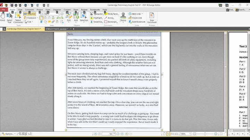This screenshot has width=250, height=140.
Task: Click Add Bookmark
Action: click(137, 22)
